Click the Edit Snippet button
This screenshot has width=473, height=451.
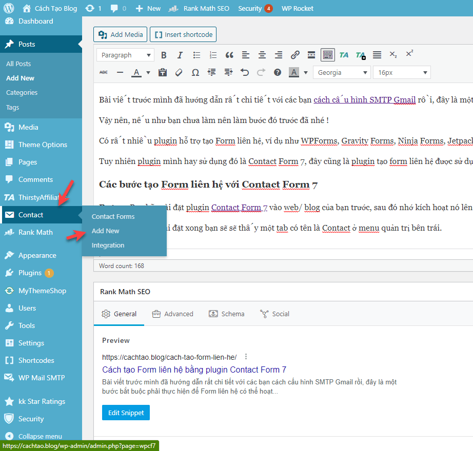pyautogui.click(x=126, y=413)
